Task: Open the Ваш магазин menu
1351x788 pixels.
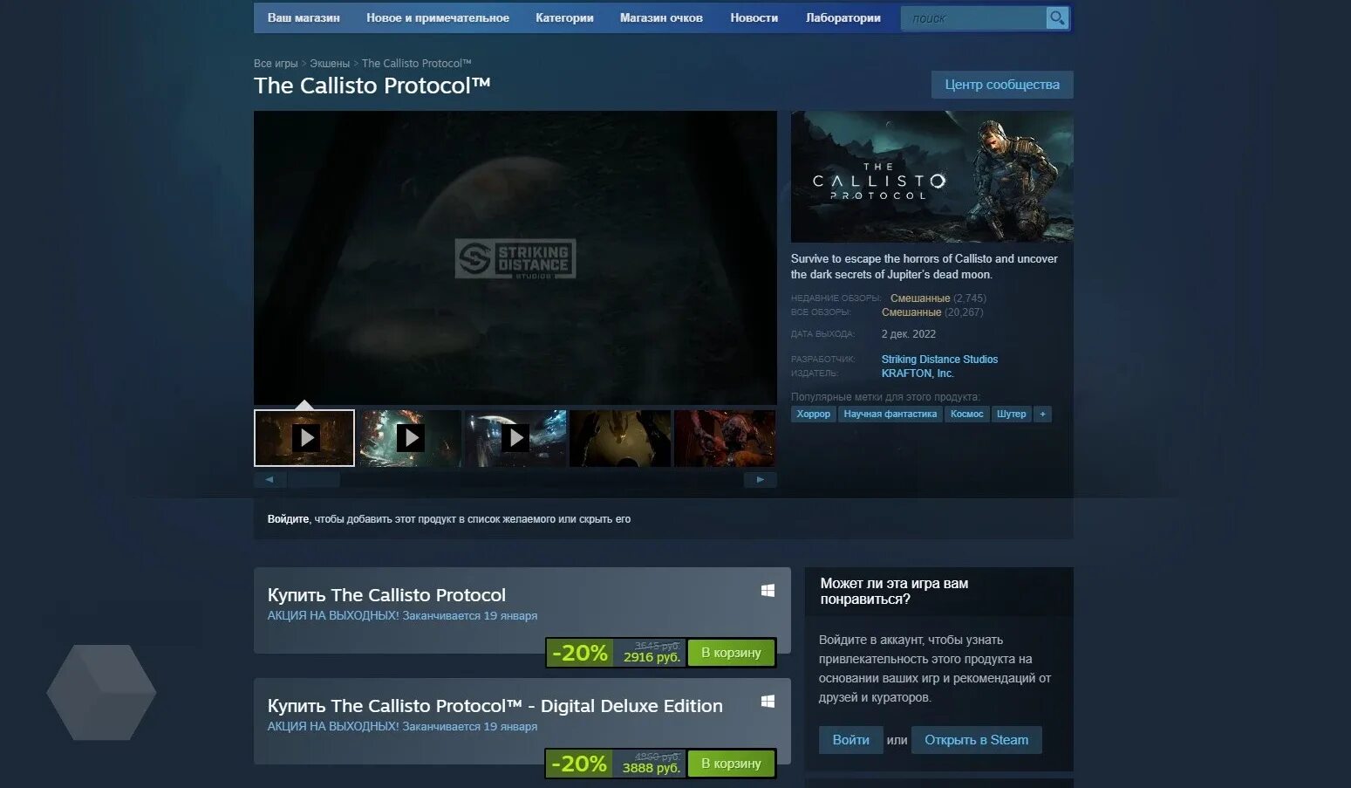Action: [304, 18]
